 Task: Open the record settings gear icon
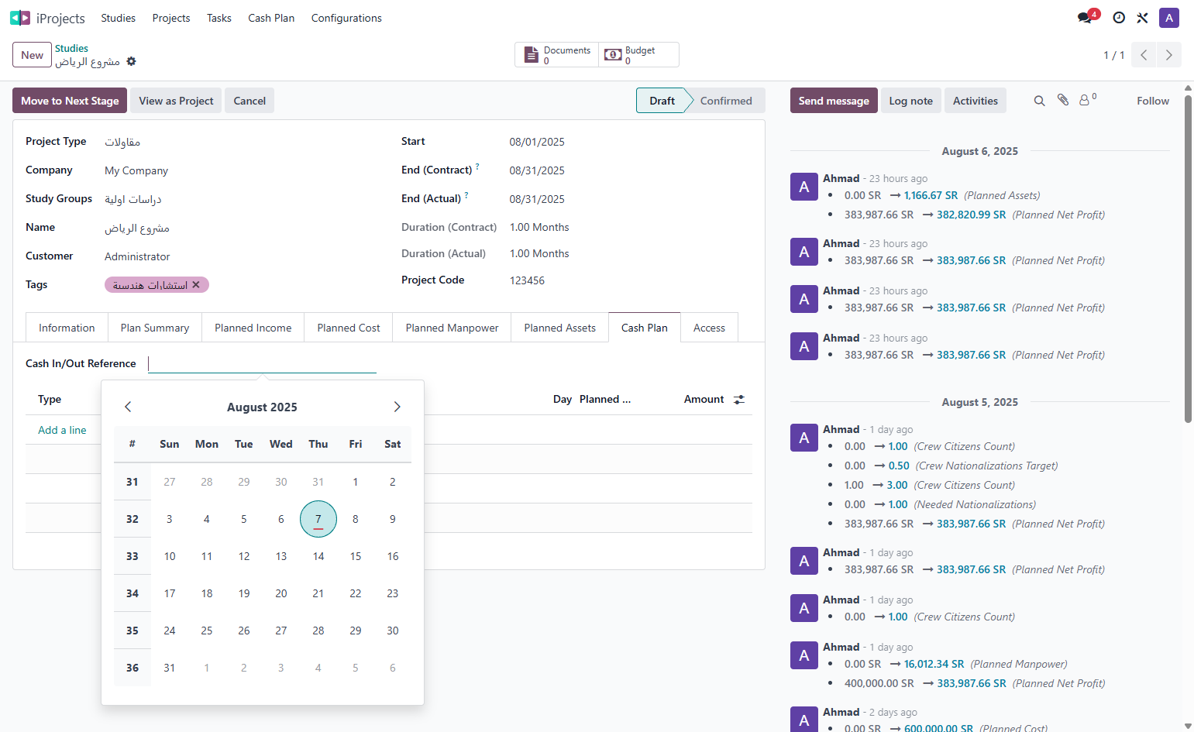[x=132, y=61]
